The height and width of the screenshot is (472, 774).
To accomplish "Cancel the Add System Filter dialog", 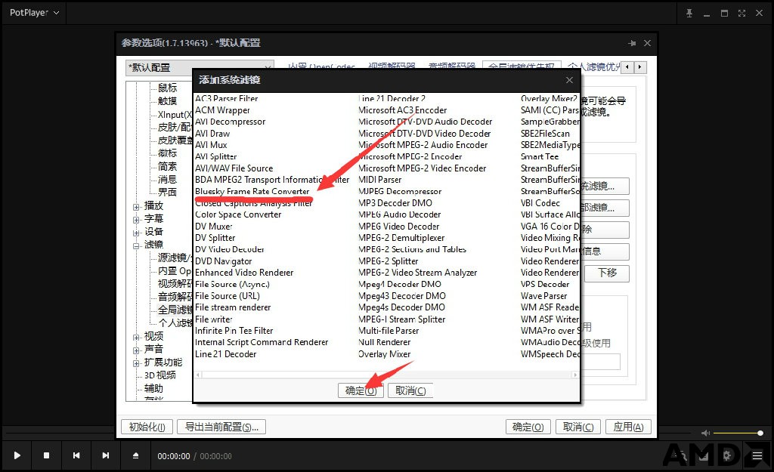I will pos(410,390).
